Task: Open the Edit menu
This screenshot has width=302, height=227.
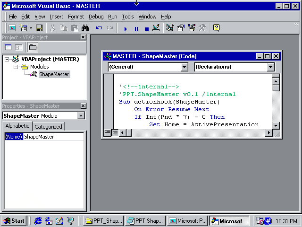Action: click(25, 17)
